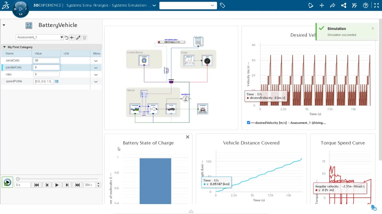Close the Battery State of Charge chart
Screen dimensions: 382x214
pyautogui.click(x=187, y=137)
